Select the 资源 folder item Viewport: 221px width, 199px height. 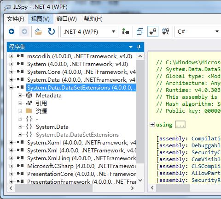[x=41, y=111]
